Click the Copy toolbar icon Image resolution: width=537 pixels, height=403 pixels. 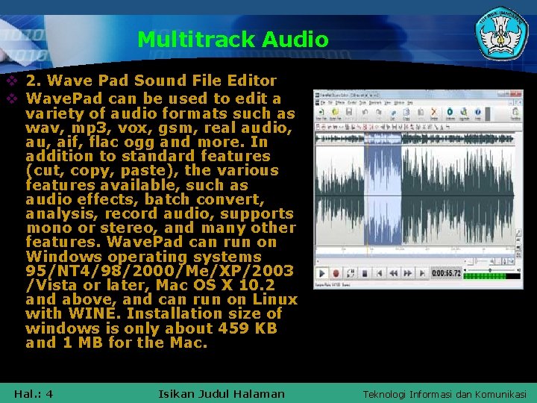406,113
